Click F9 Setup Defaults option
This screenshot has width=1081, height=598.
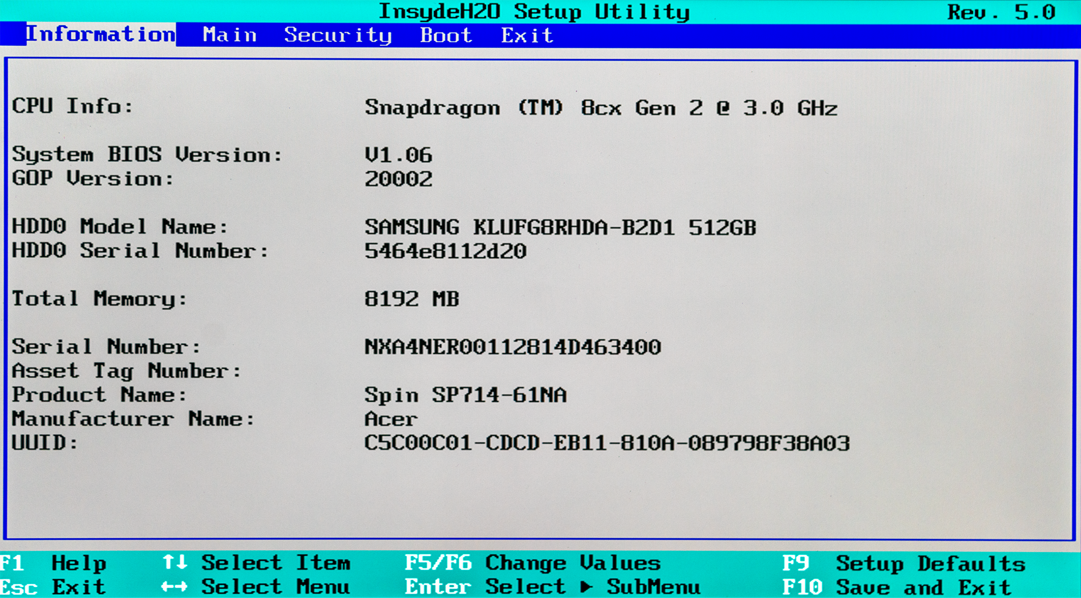point(903,563)
